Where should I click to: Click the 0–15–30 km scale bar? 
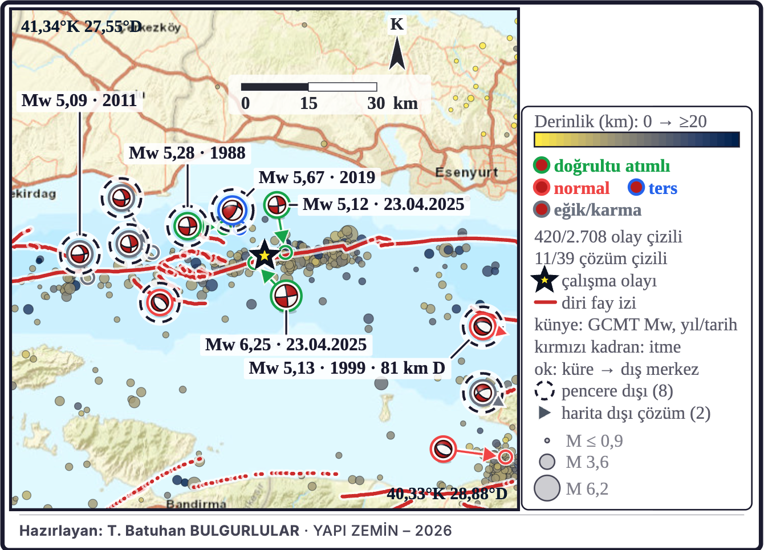(308, 87)
